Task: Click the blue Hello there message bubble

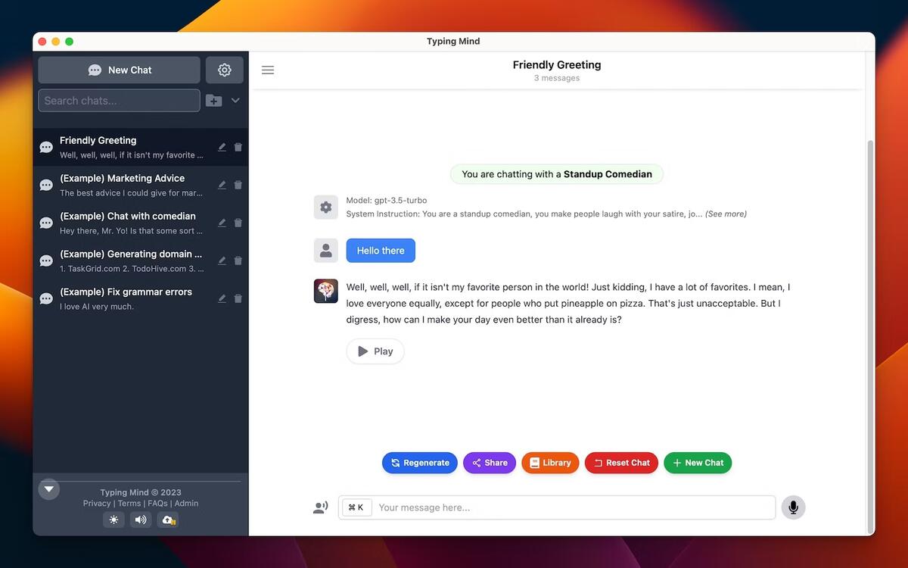Action: (381, 251)
